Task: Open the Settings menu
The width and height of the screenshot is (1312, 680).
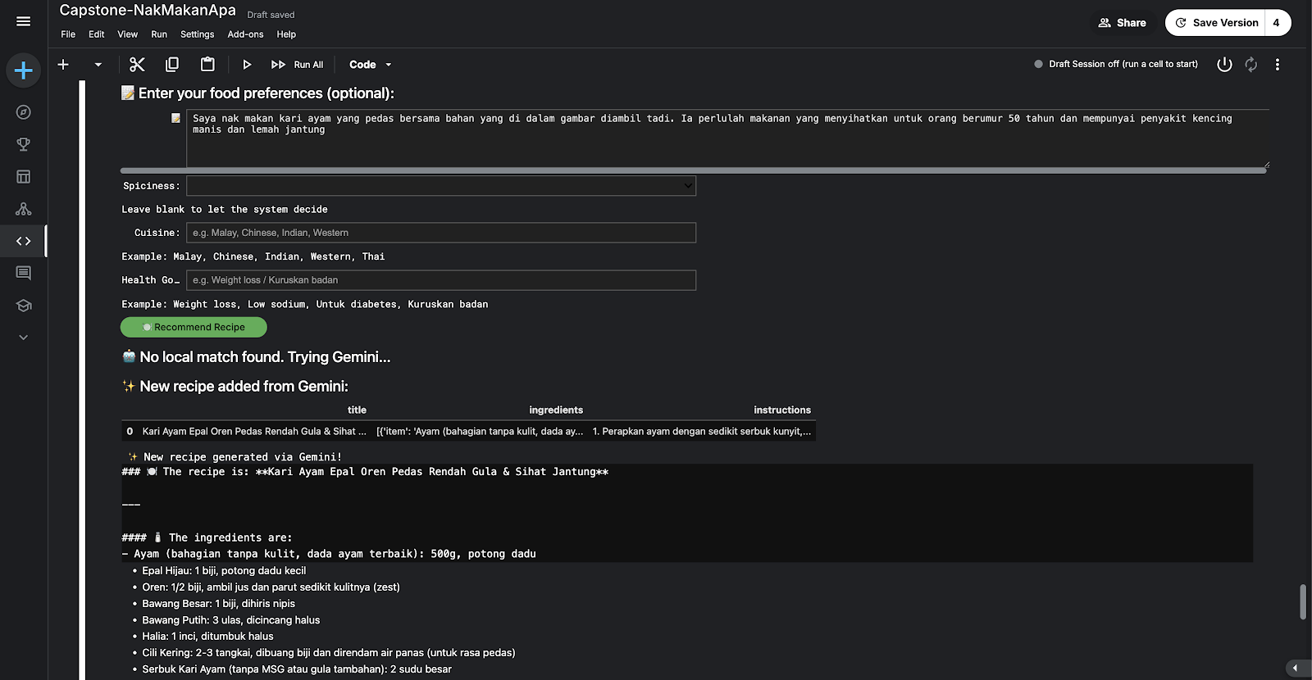Action: 197,34
